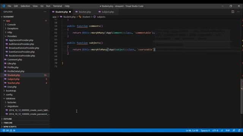Open the Go menu
Screen dimensions: 243x136
[x=42, y=6]
